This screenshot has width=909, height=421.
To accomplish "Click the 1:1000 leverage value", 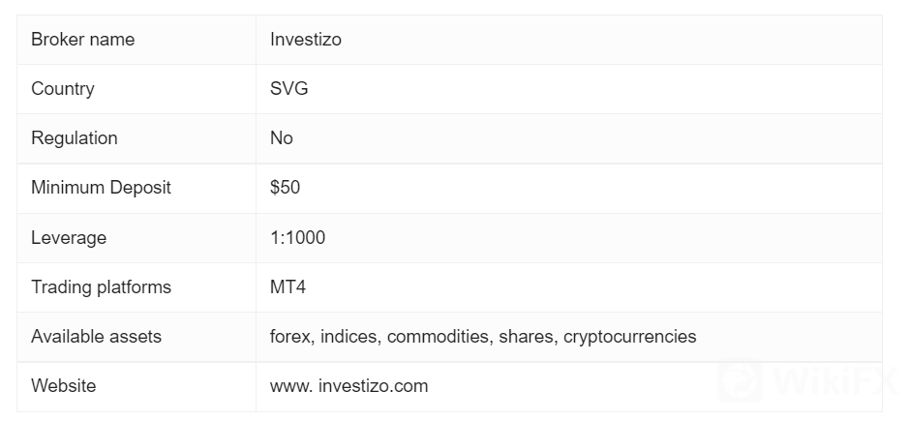I will (x=297, y=237).
